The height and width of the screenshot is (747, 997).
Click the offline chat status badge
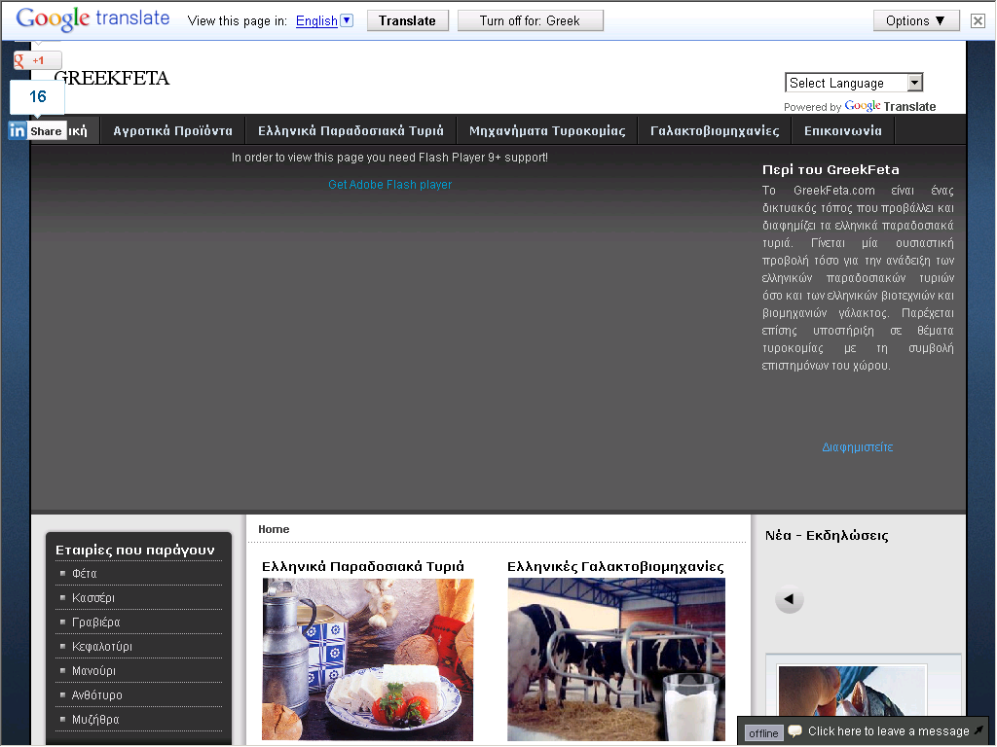pos(763,733)
